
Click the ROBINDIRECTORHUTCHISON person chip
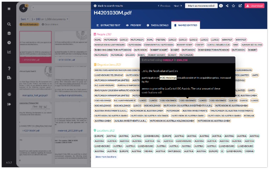tap(213, 50)
